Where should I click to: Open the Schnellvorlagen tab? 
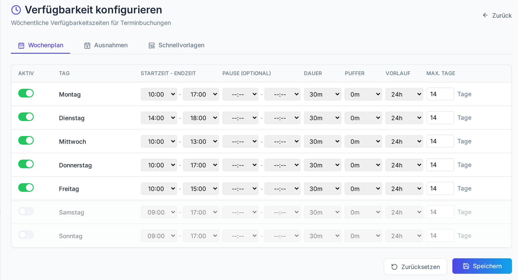(x=176, y=45)
